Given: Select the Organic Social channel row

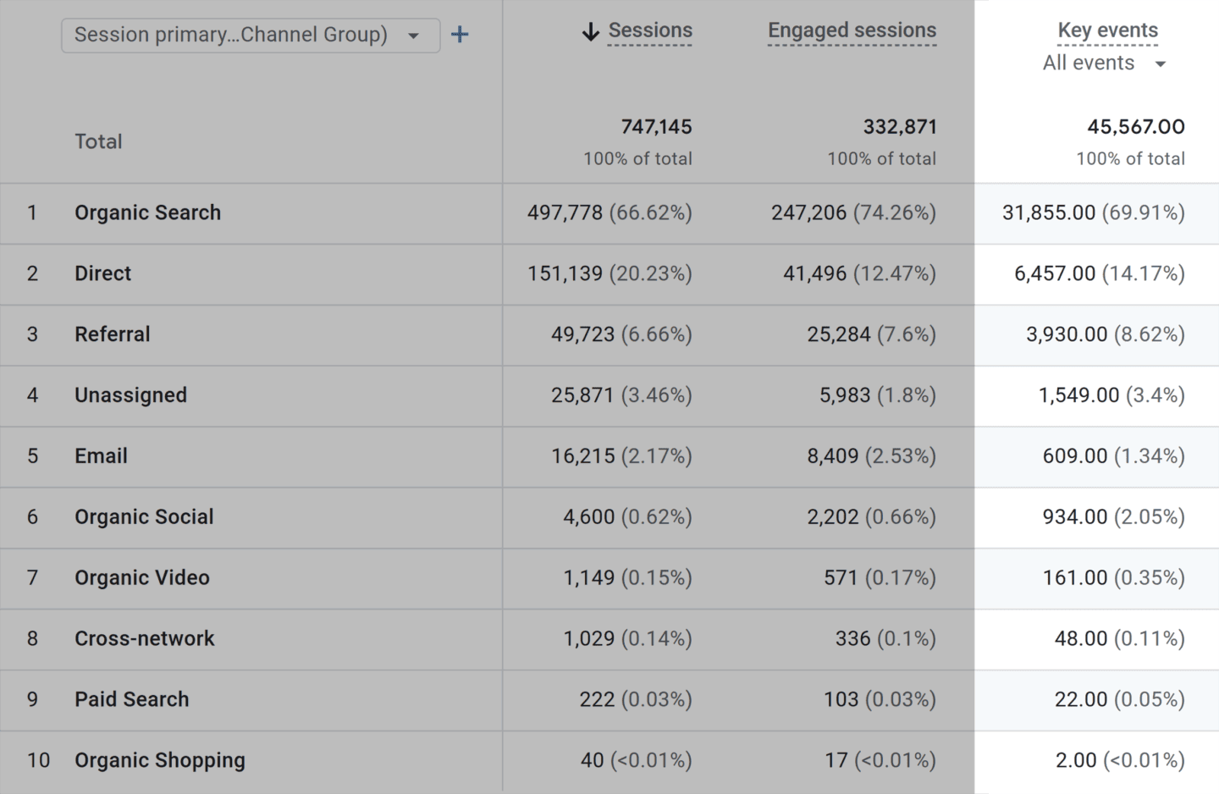Looking at the screenshot, I should pos(144,517).
